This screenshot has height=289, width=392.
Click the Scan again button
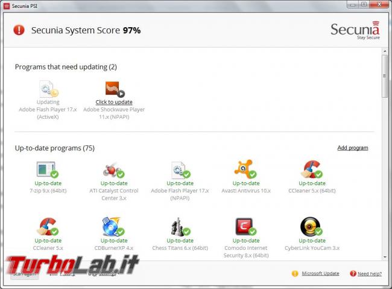(24, 274)
